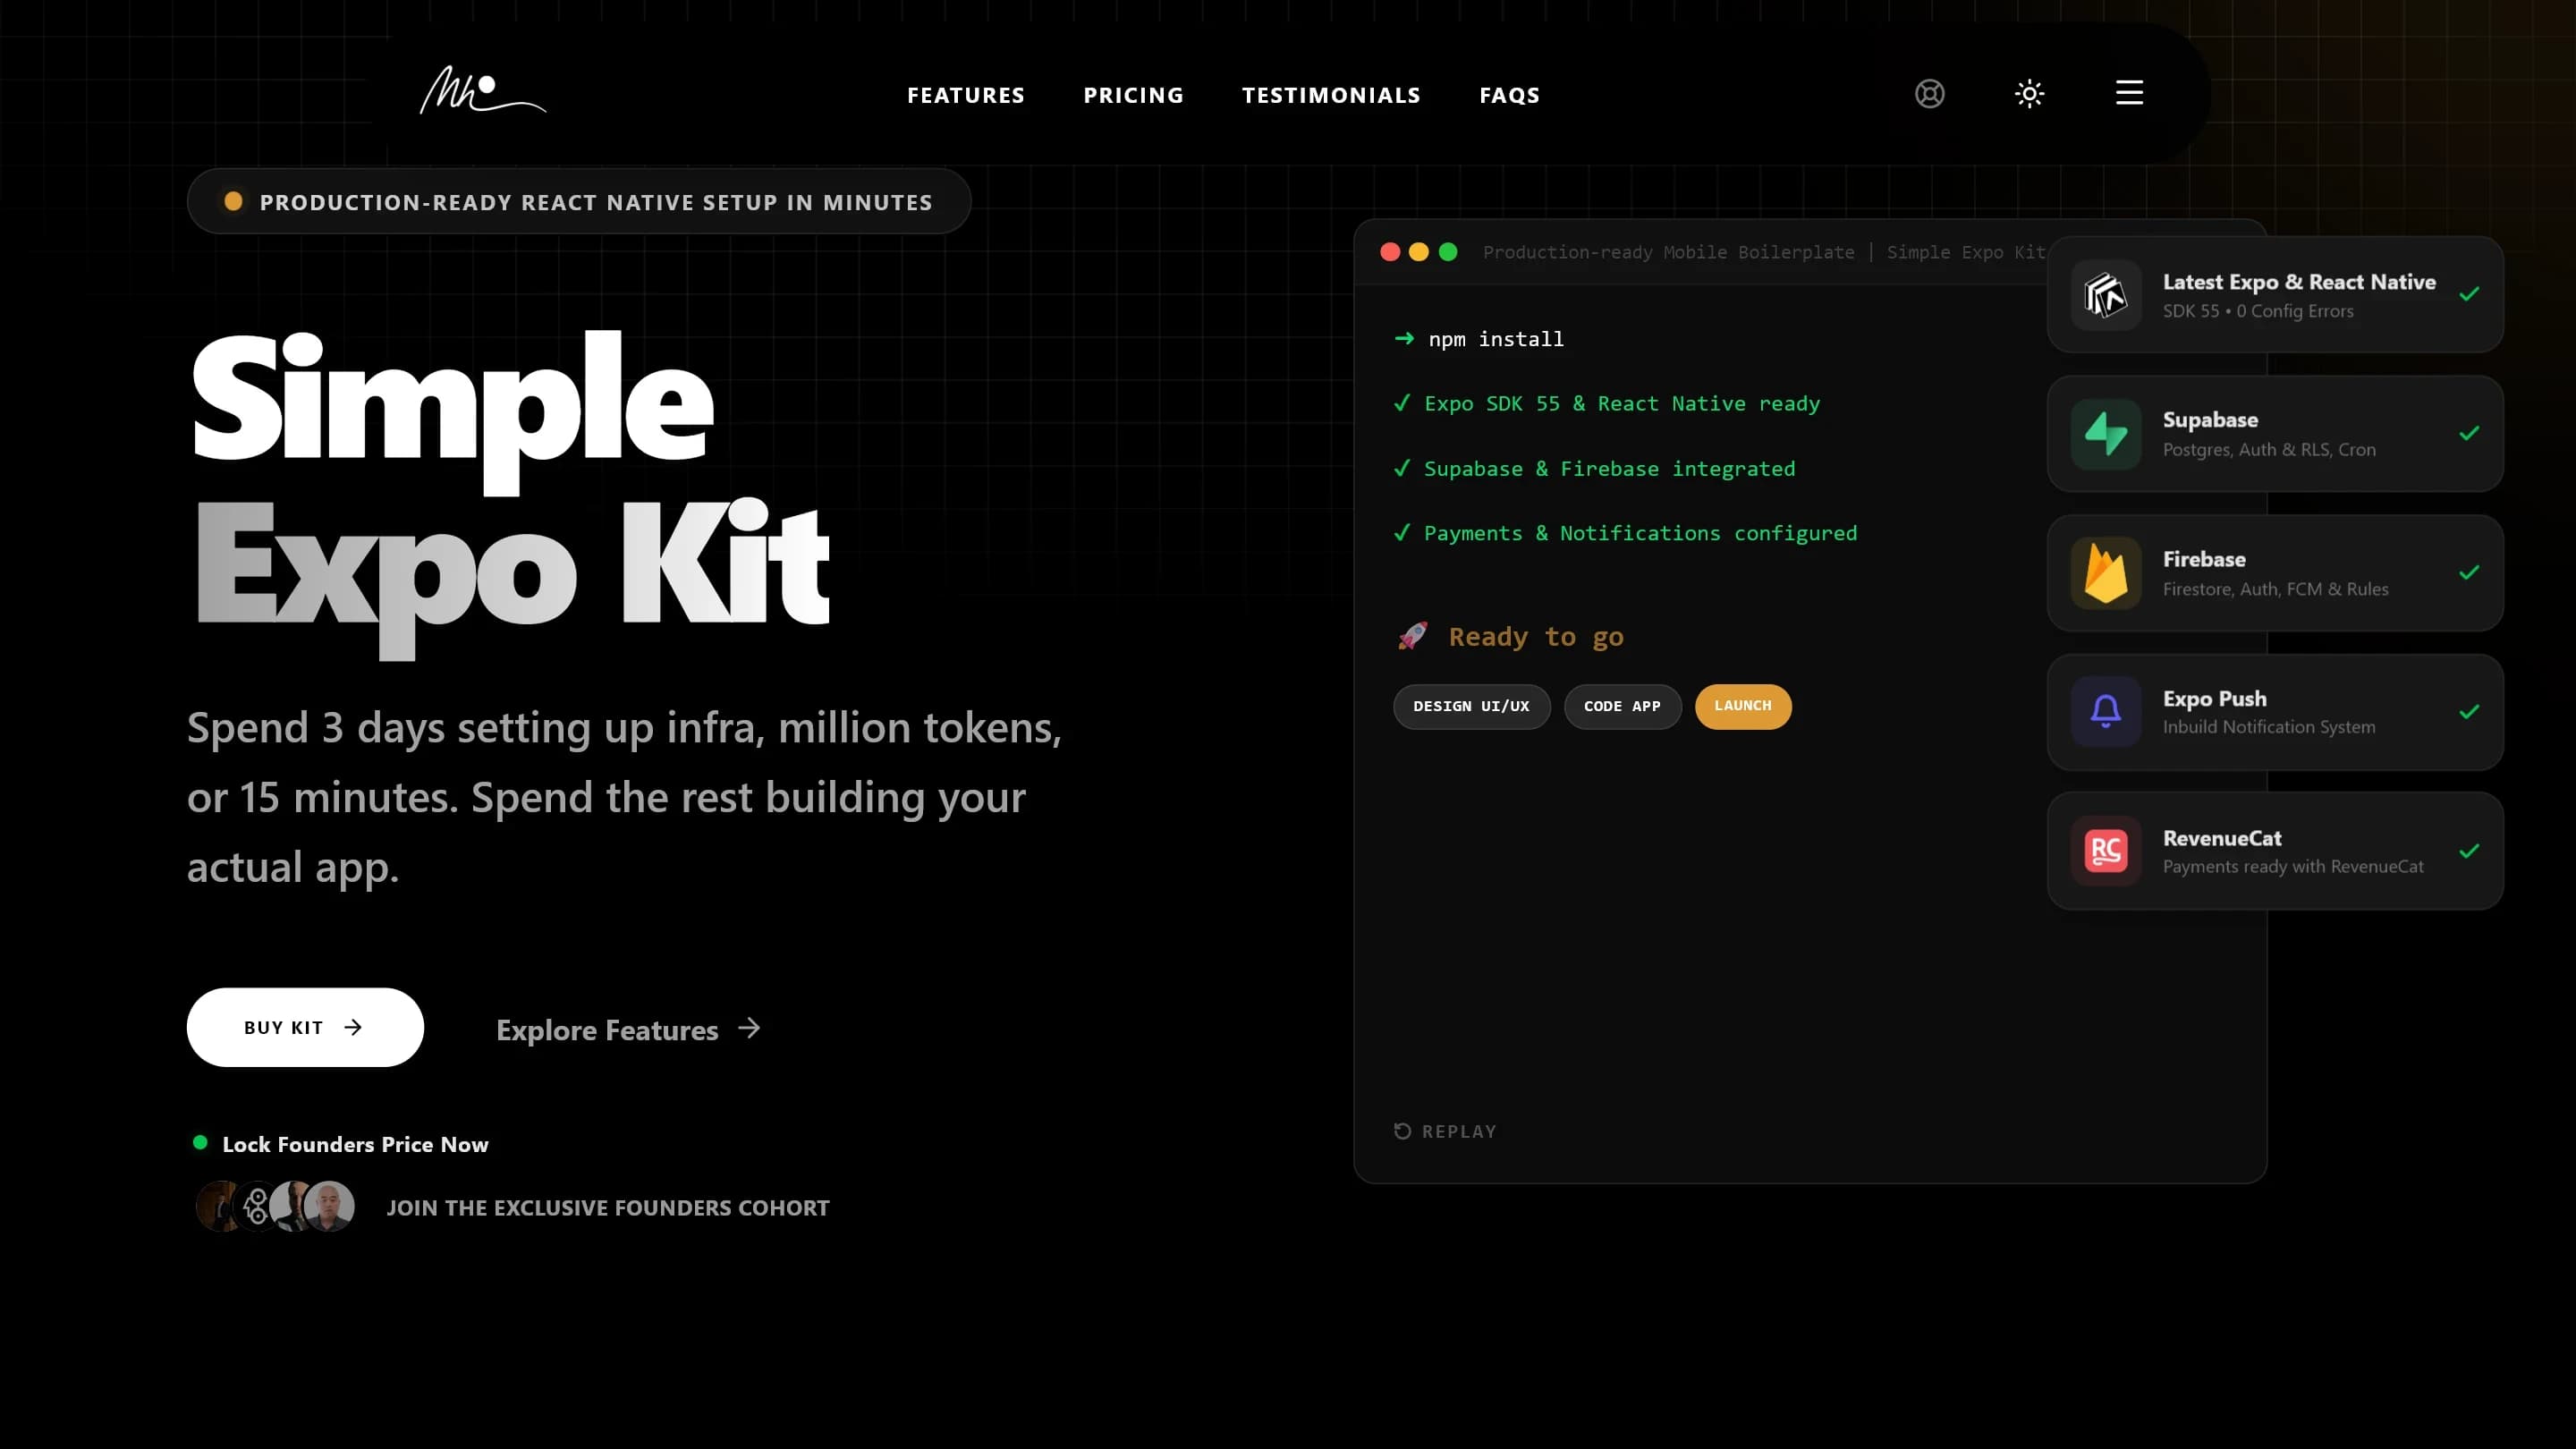Click the Supabase lightning logo

click(x=2105, y=434)
